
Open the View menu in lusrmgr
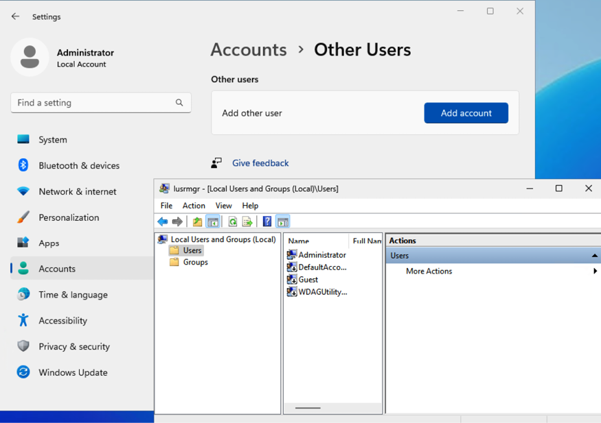[223, 205]
